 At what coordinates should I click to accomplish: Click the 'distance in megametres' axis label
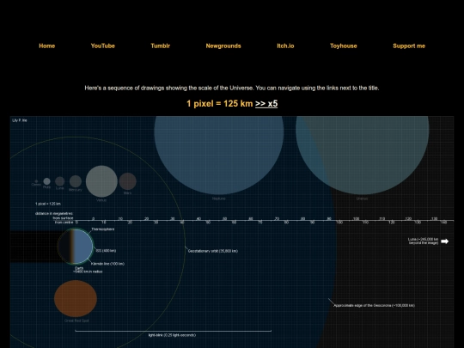[54, 213]
